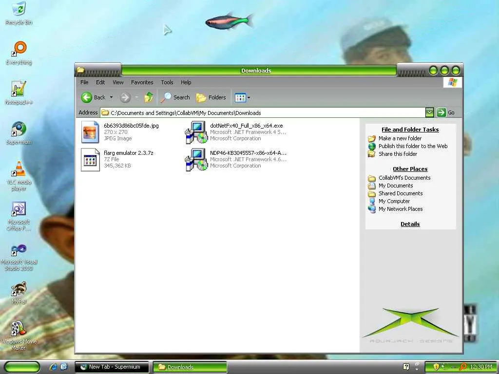Click the Downloads taskbar button
Screen dimensions: 499x374
(190, 367)
